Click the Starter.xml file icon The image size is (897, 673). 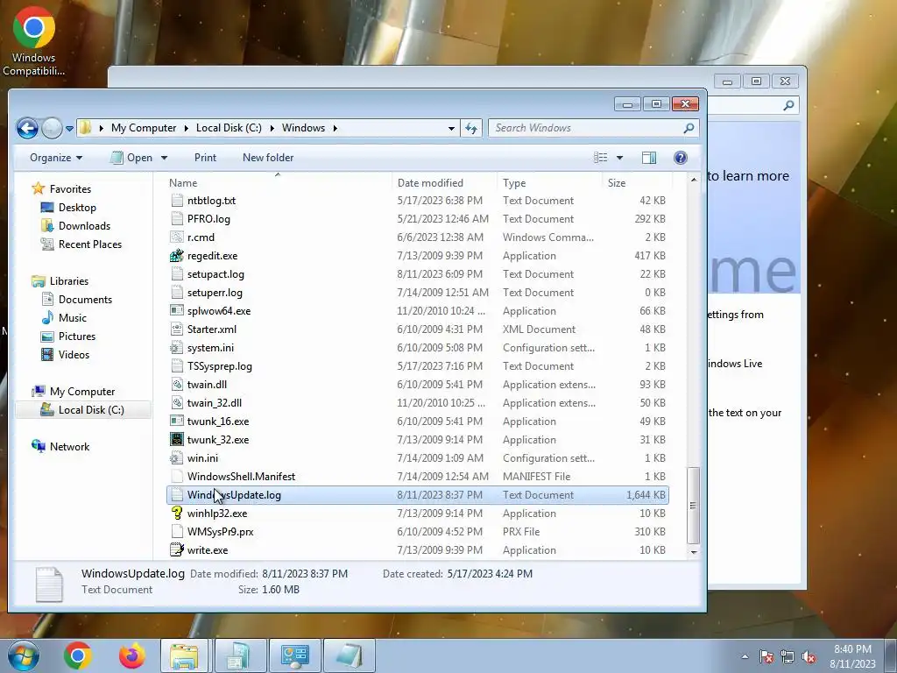[x=177, y=329]
